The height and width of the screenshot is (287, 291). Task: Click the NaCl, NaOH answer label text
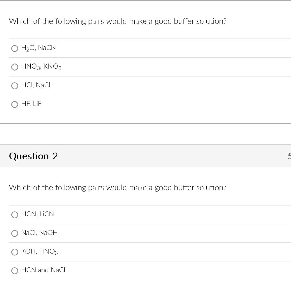click(x=39, y=233)
